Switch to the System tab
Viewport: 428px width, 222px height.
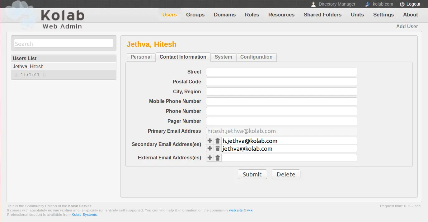tap(223, 57)
